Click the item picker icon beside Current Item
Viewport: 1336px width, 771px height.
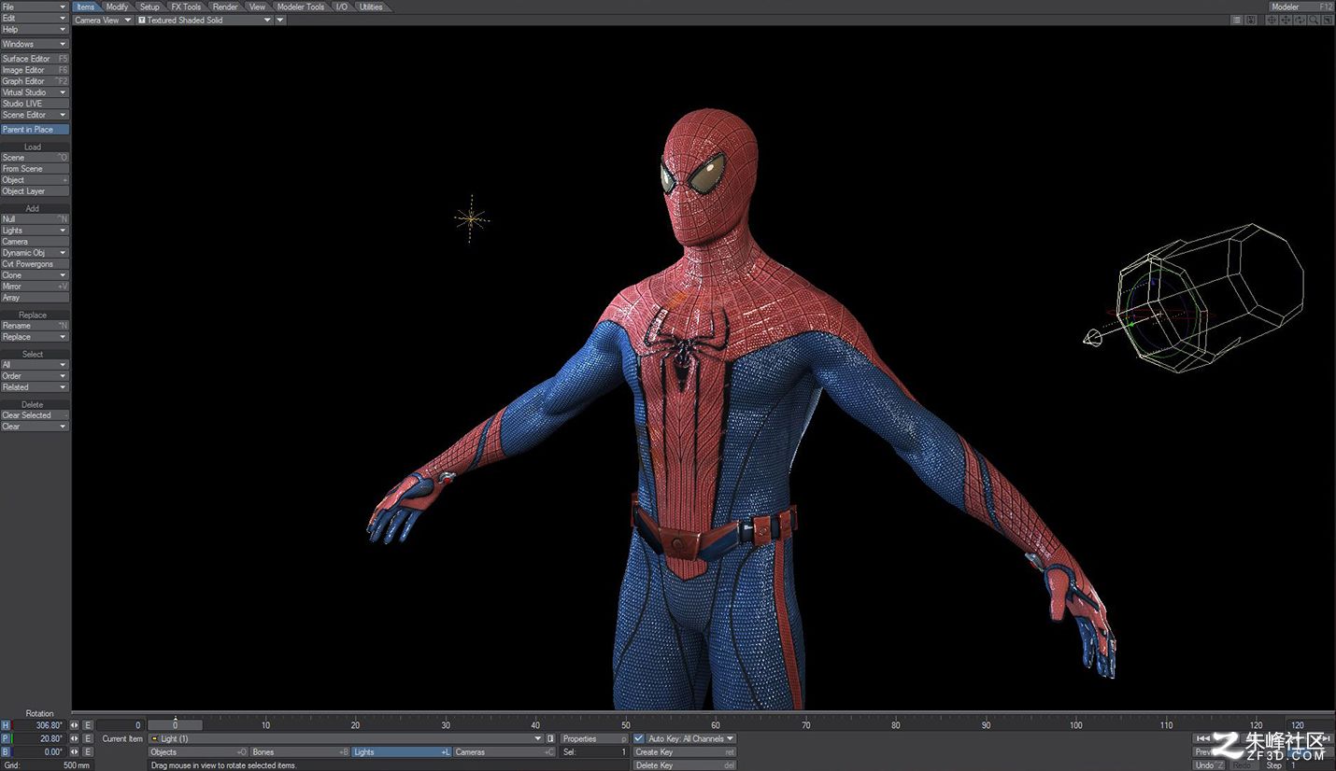[550, 738]
